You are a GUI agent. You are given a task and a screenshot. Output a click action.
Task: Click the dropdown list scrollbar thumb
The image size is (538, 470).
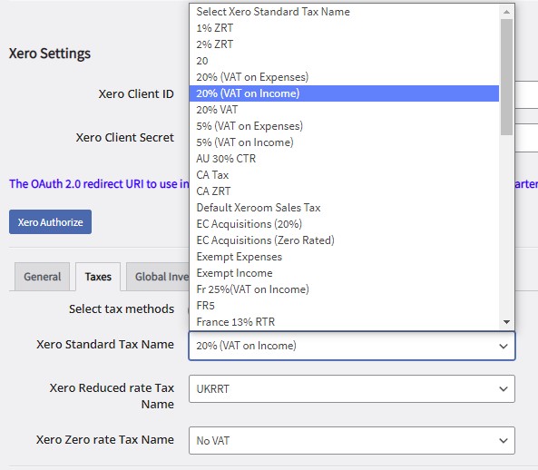(x=506, y=77)
